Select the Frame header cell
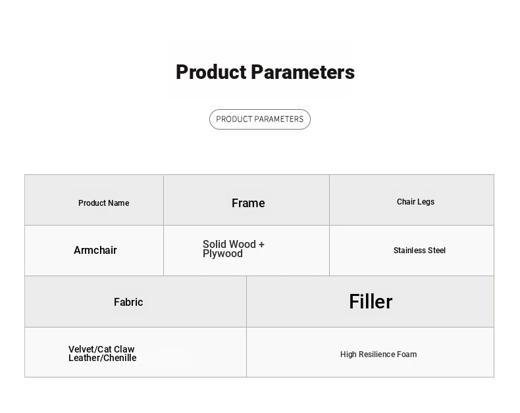Screen dimensions: 520x413 (x=248, y=203)
